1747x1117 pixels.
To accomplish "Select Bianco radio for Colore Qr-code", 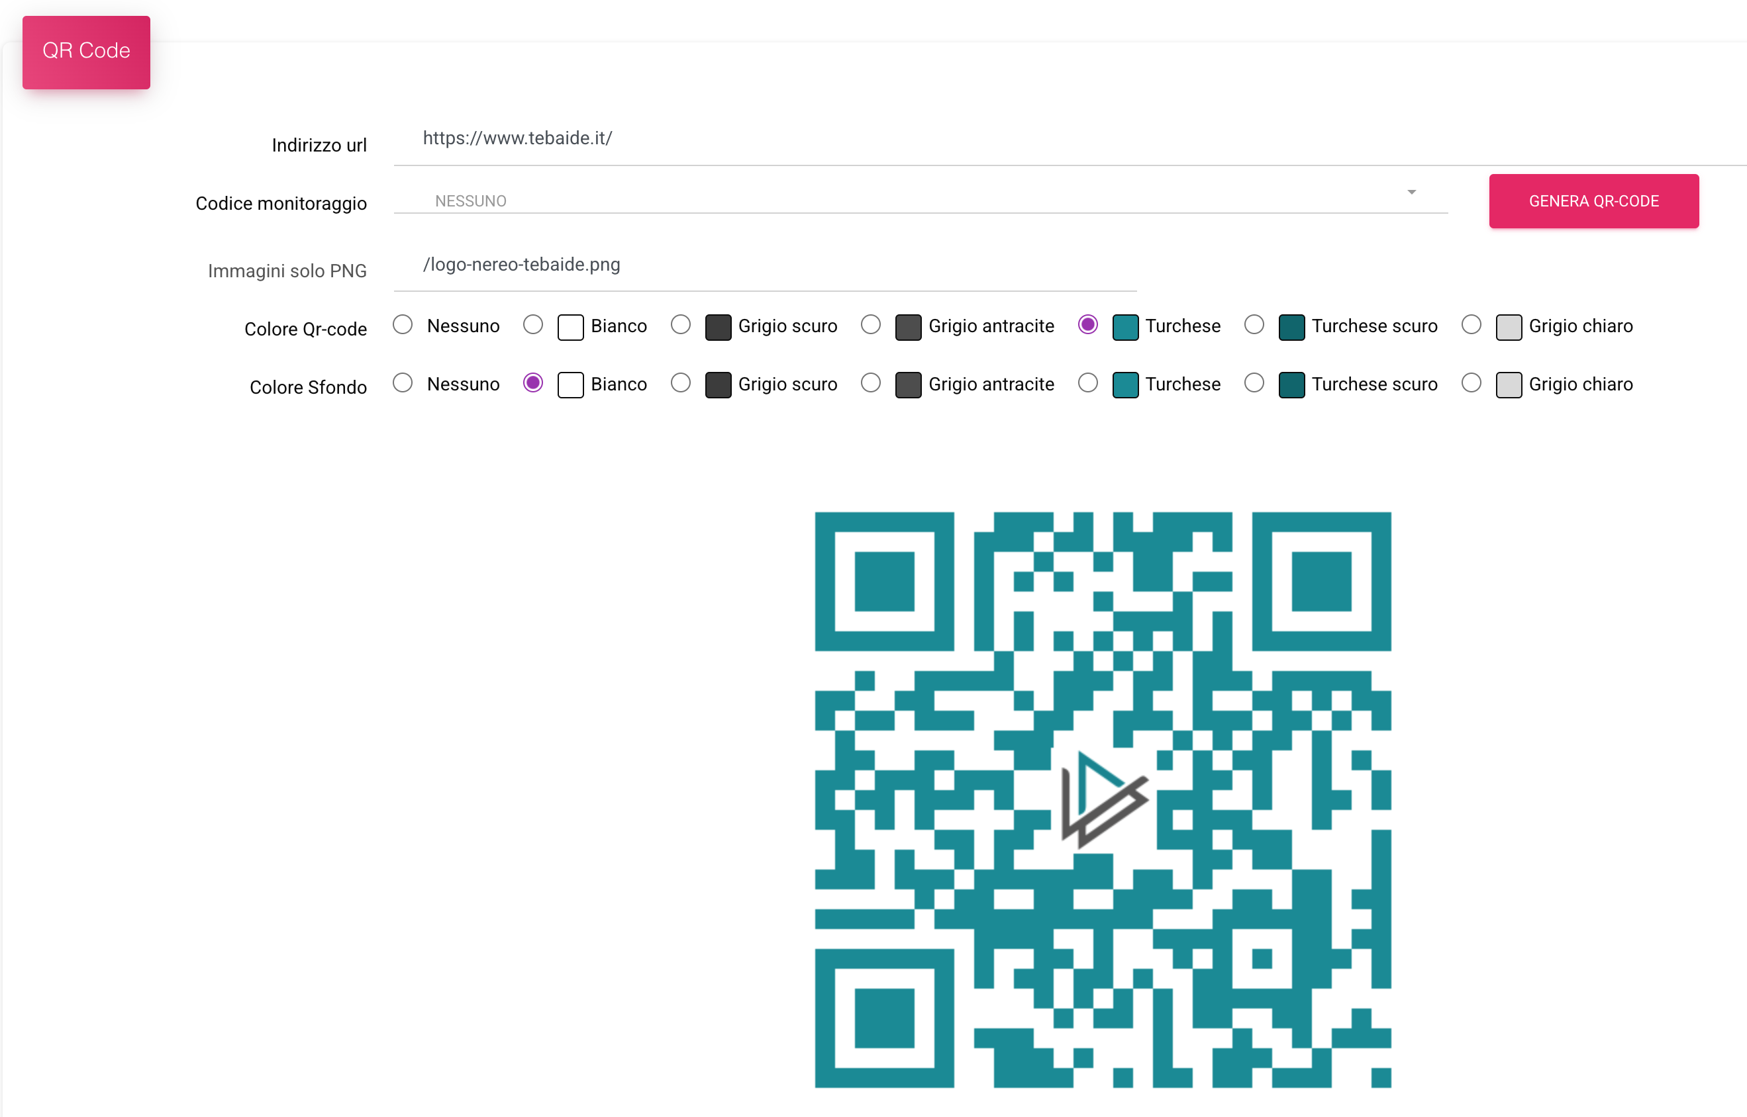I will 532,324.
